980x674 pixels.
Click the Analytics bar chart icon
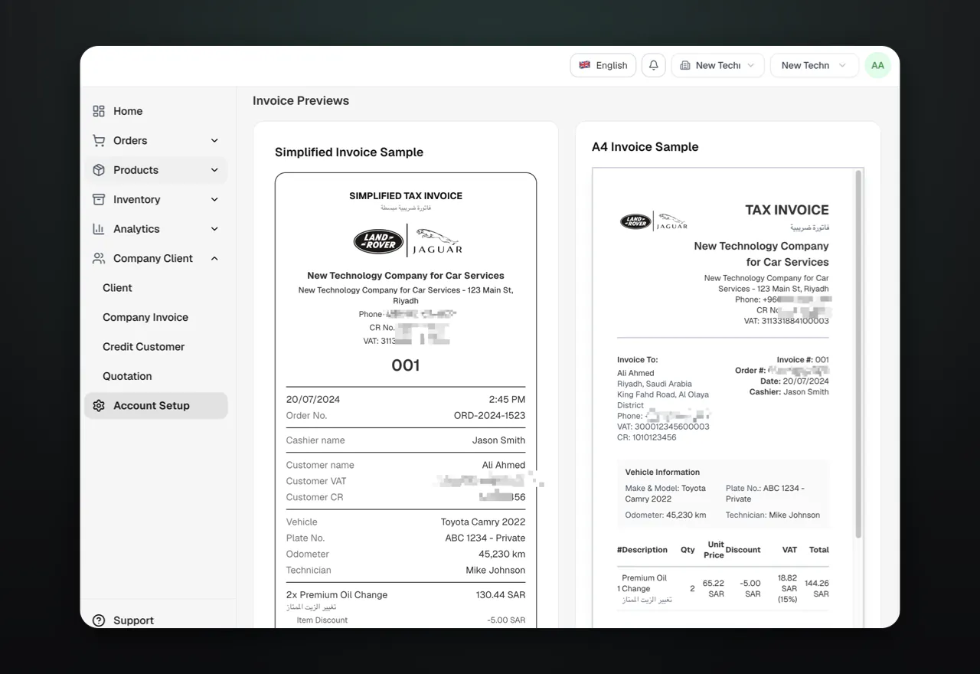point(99,229)
